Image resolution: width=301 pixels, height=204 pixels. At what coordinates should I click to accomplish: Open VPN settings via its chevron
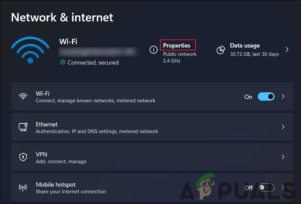283,157
